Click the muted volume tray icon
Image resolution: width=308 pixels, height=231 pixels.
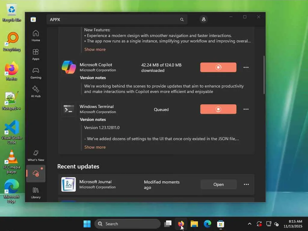pyautogui.click(x=277, y=224)
